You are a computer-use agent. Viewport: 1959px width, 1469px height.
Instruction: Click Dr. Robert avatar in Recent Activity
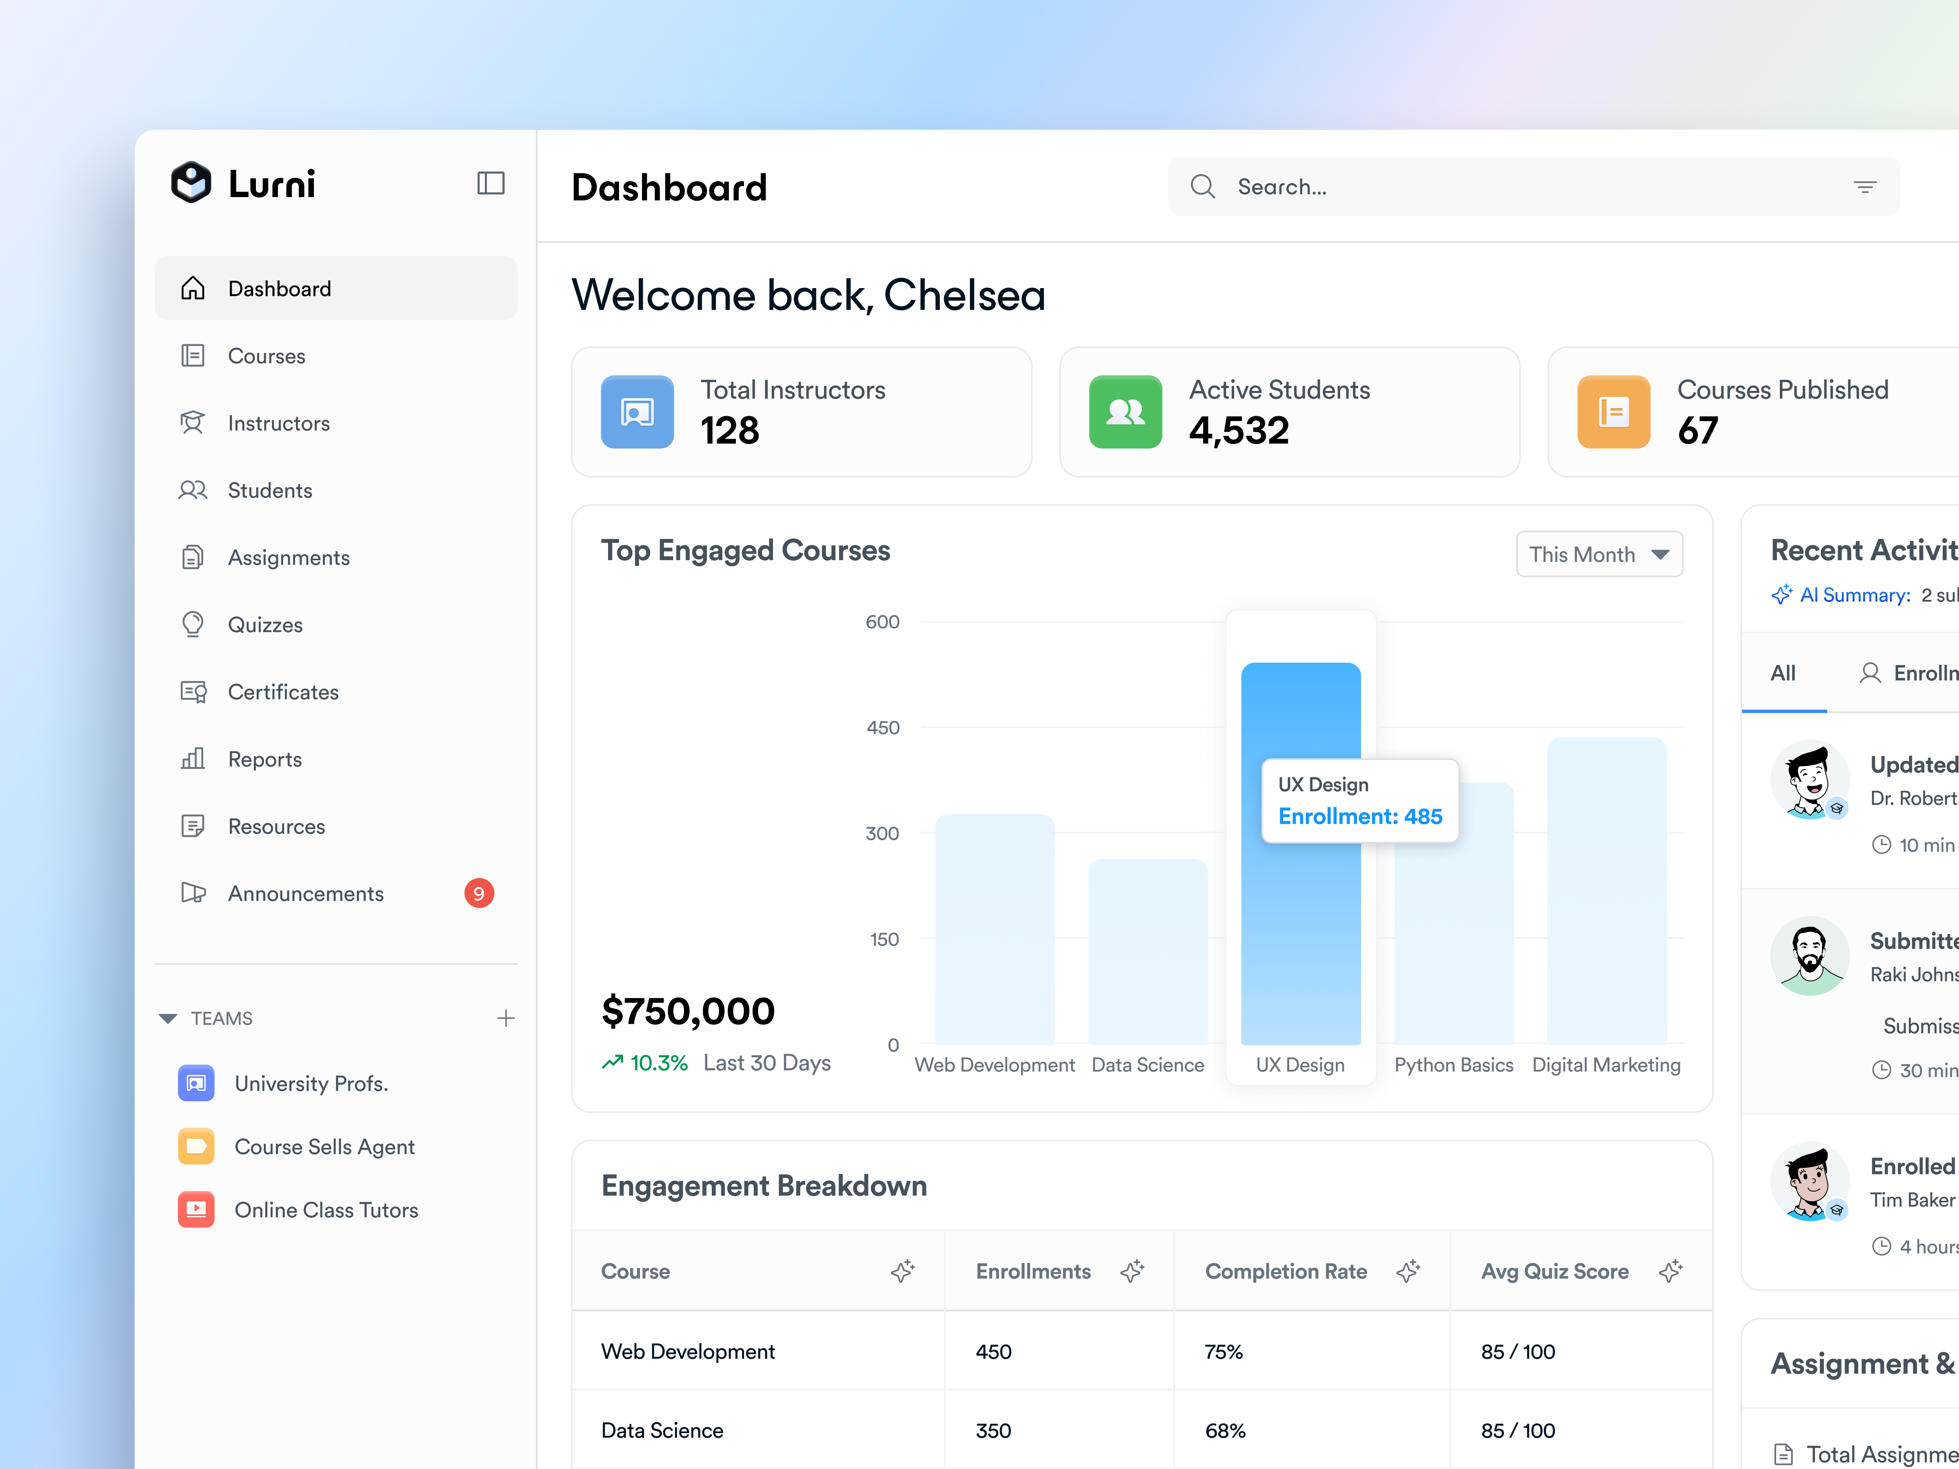pyautogui.click(x=1809, y=779)
